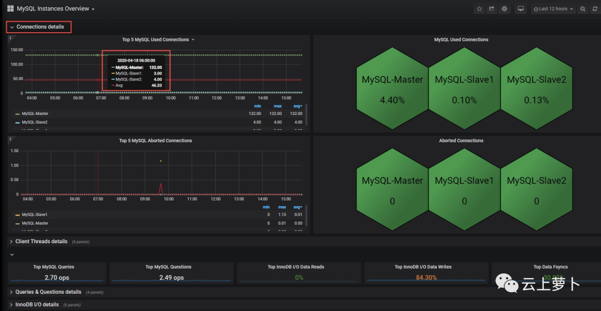Image resolution: width=601 pixels, height=311 pixels.
Task: Click the 84.30% writes value
Action: (426, 277)
